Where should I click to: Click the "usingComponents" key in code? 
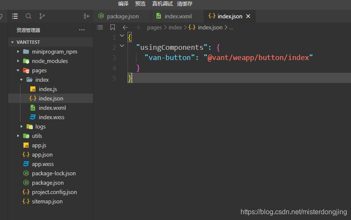click(172, 47)
